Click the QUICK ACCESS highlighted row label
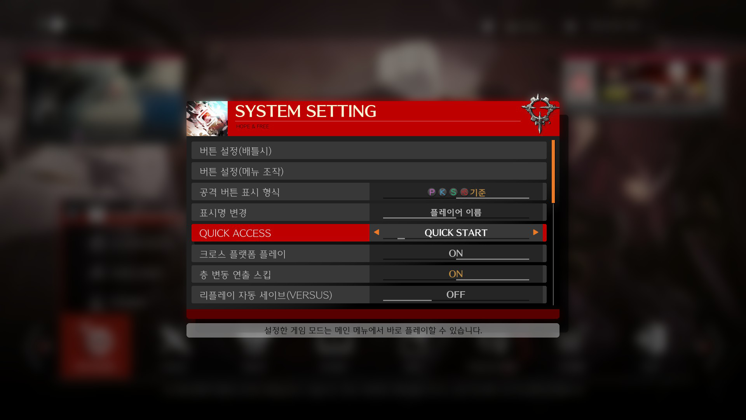 (x=235, y=233)
